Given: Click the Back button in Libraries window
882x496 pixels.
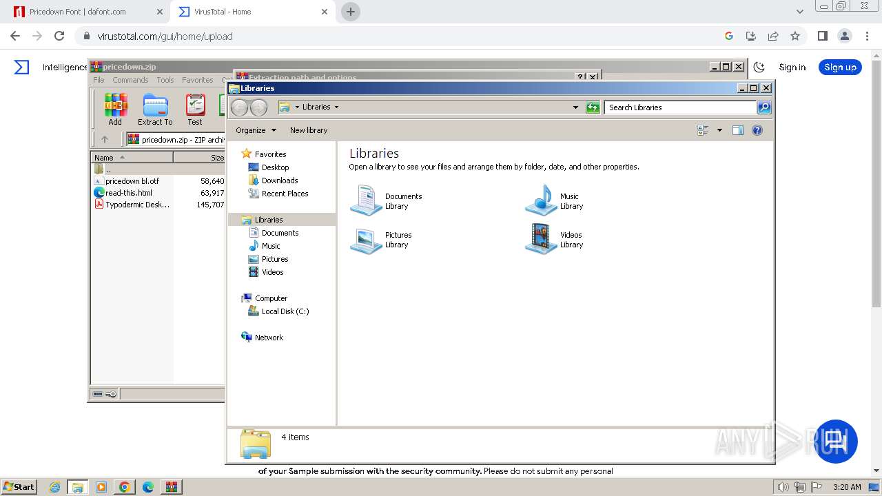Looking at the screenshot, I should click(x=239, y=107).
